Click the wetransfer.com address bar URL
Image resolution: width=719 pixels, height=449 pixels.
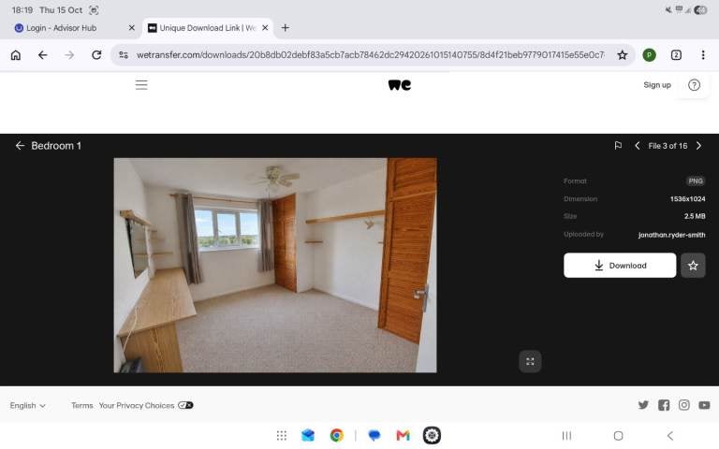pos(370,55)
